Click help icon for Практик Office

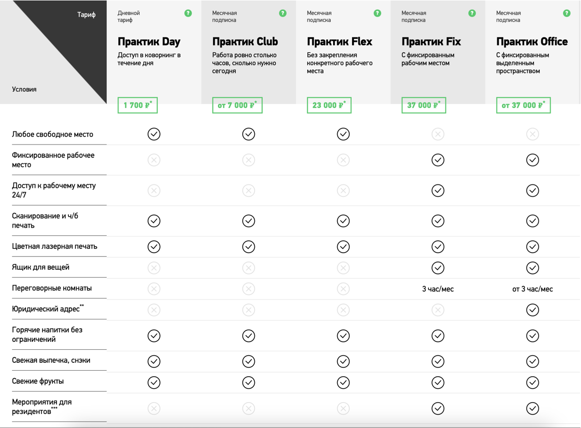pos(567,13)
